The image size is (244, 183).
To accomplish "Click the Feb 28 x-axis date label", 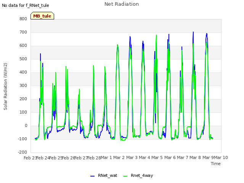I will 94,158.
